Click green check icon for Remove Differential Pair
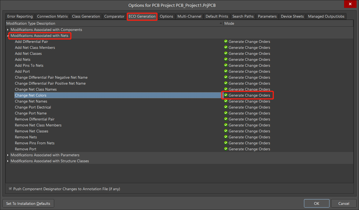 click(226, 119)
